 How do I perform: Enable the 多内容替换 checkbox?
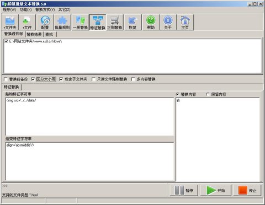click(133, 79)
